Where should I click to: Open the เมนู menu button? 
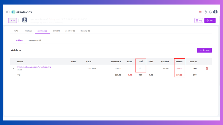(x=199, y=20)
